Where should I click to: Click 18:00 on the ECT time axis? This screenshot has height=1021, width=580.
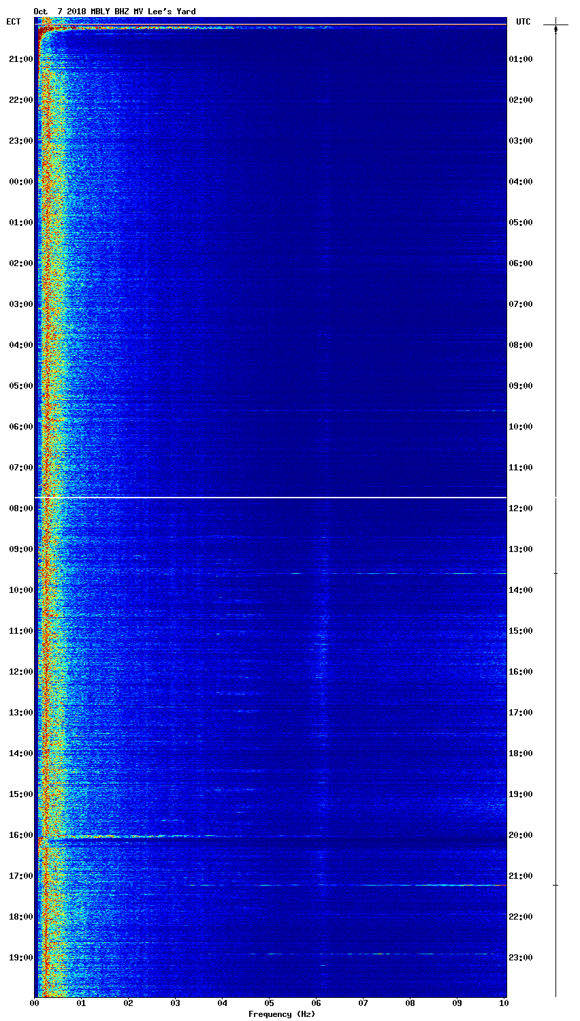[x=20, y=917]
